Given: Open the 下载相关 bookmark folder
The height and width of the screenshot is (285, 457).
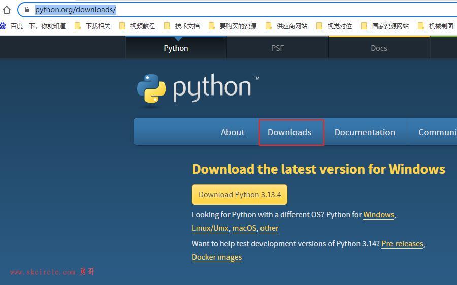Looking at the screenshot, I should 92,26.
